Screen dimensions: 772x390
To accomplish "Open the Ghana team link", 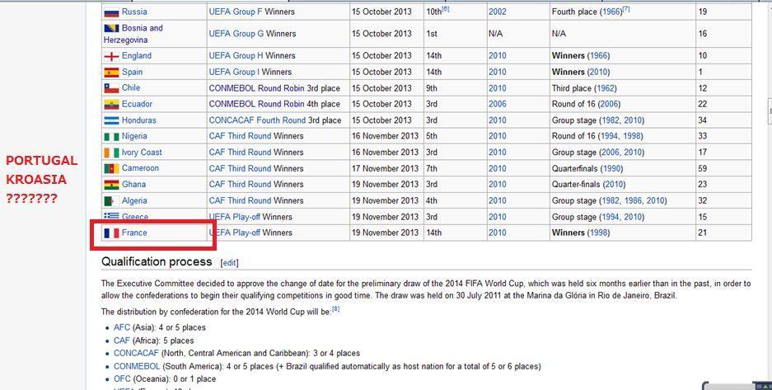I will click(133, 184).
